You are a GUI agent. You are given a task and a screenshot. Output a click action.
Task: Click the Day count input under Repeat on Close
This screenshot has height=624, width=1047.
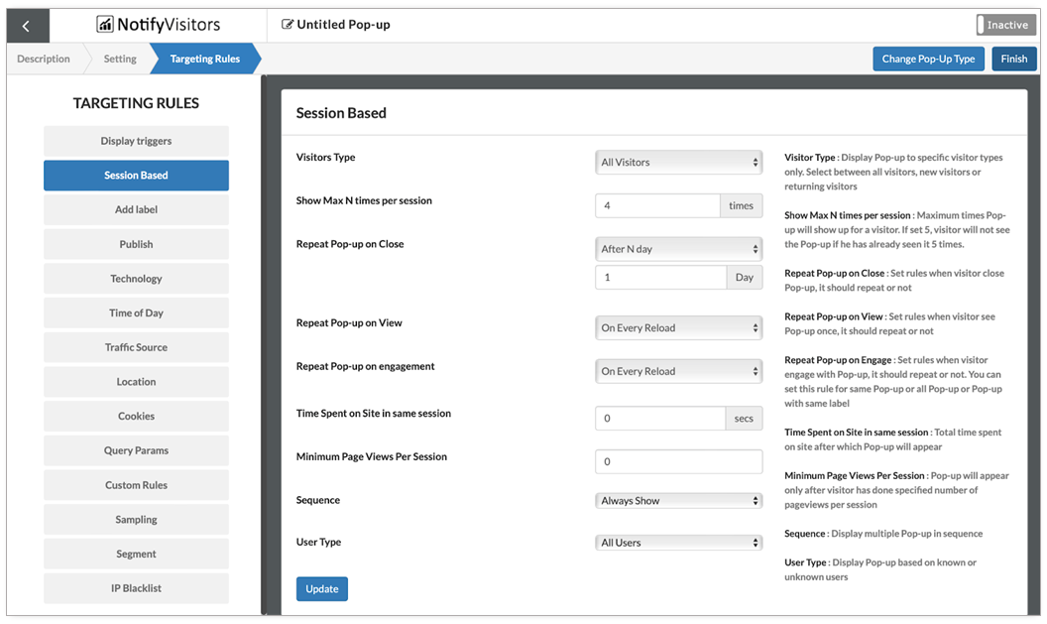click(x=660, y=277)
